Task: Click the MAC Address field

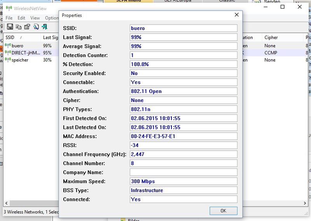Action: 183,136
